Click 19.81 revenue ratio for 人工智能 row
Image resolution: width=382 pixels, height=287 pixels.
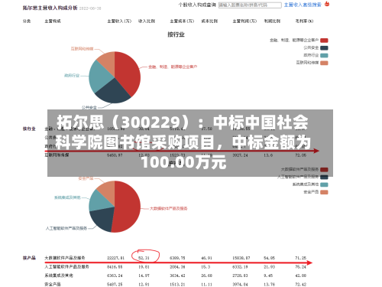[x=144, y=267]
